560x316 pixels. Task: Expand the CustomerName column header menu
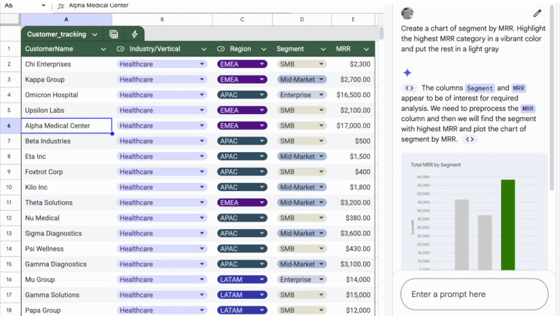(x=103, y=49)
